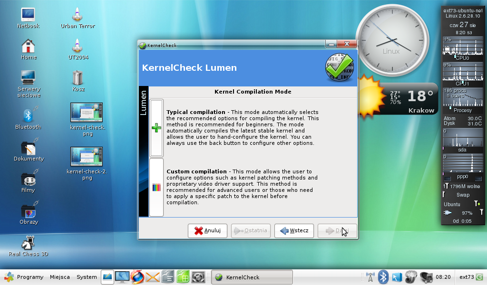Click the silver dish tray icon
Viewport: 487px width, 285px height.
click(411, 277)
